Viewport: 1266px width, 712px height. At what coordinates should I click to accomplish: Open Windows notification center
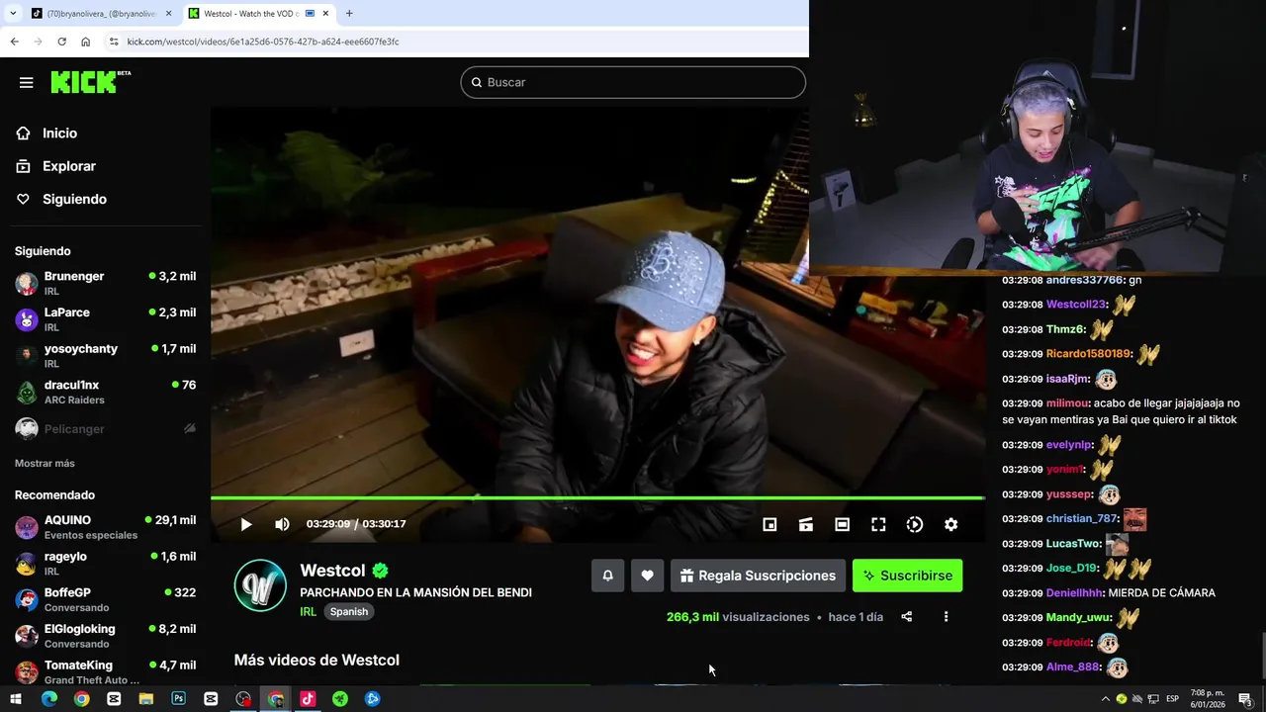(1245, 699)
